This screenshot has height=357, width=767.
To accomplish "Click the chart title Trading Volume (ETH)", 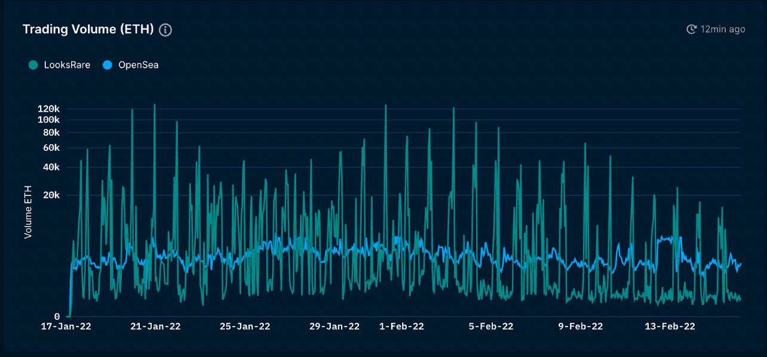I will (88, 29).
